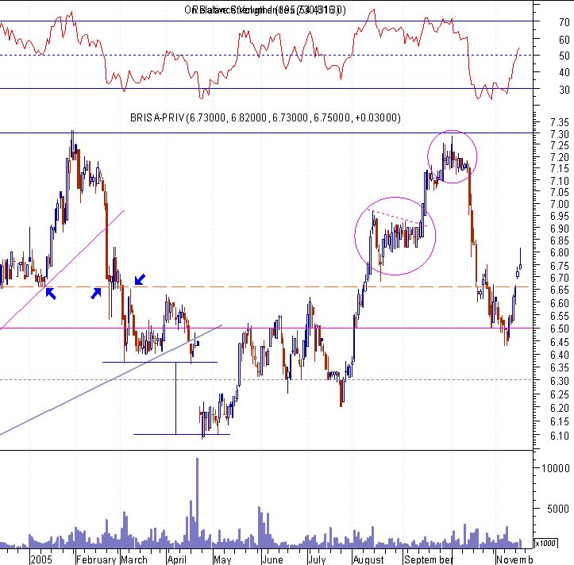Click the 2005 date axis label
This screenshot has height=565, width=574.
click(41, 559)
